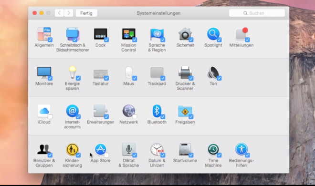Uncheck the Startvolume checkbox
This screenshot has height=186, width=315.
pyautogui.click(x=191, y=155)
